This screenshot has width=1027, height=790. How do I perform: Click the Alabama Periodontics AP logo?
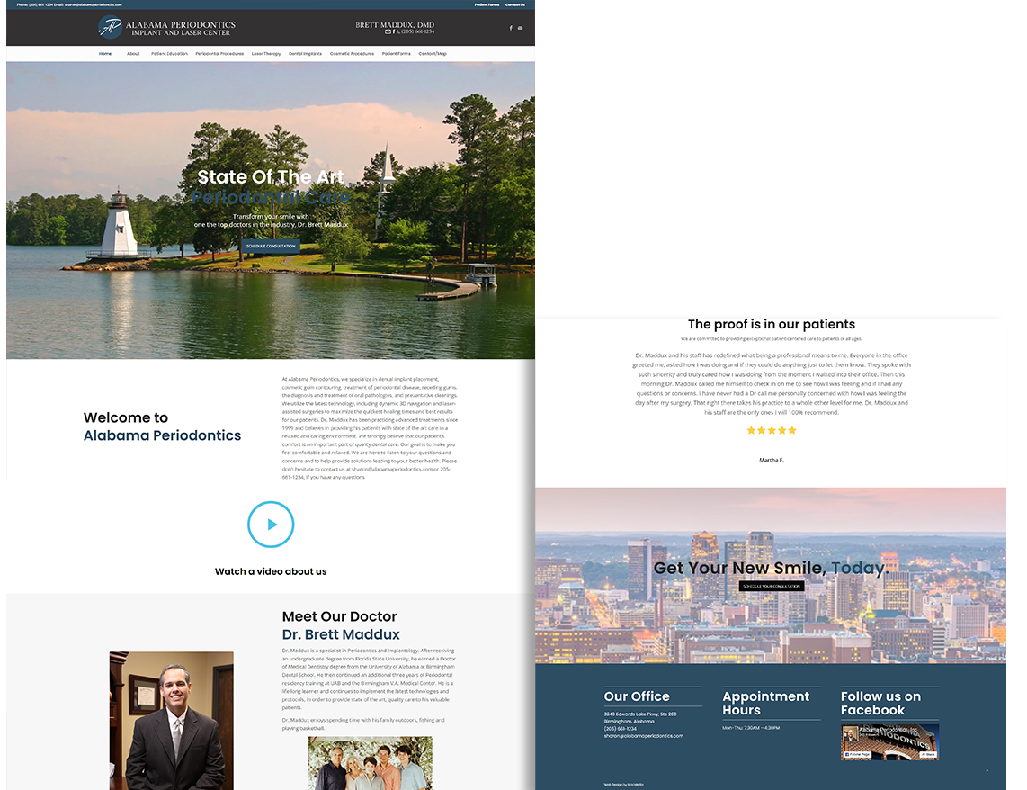tap(111, 27)
